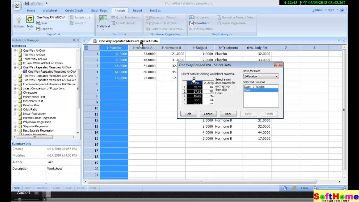The height and width of the screenshot is (202, 359).
Task: Click the hand pan icon in status bar
Action: click(285, 188)
